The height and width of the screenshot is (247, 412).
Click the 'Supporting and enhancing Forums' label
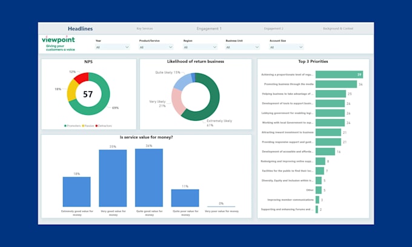pos(287,210)
